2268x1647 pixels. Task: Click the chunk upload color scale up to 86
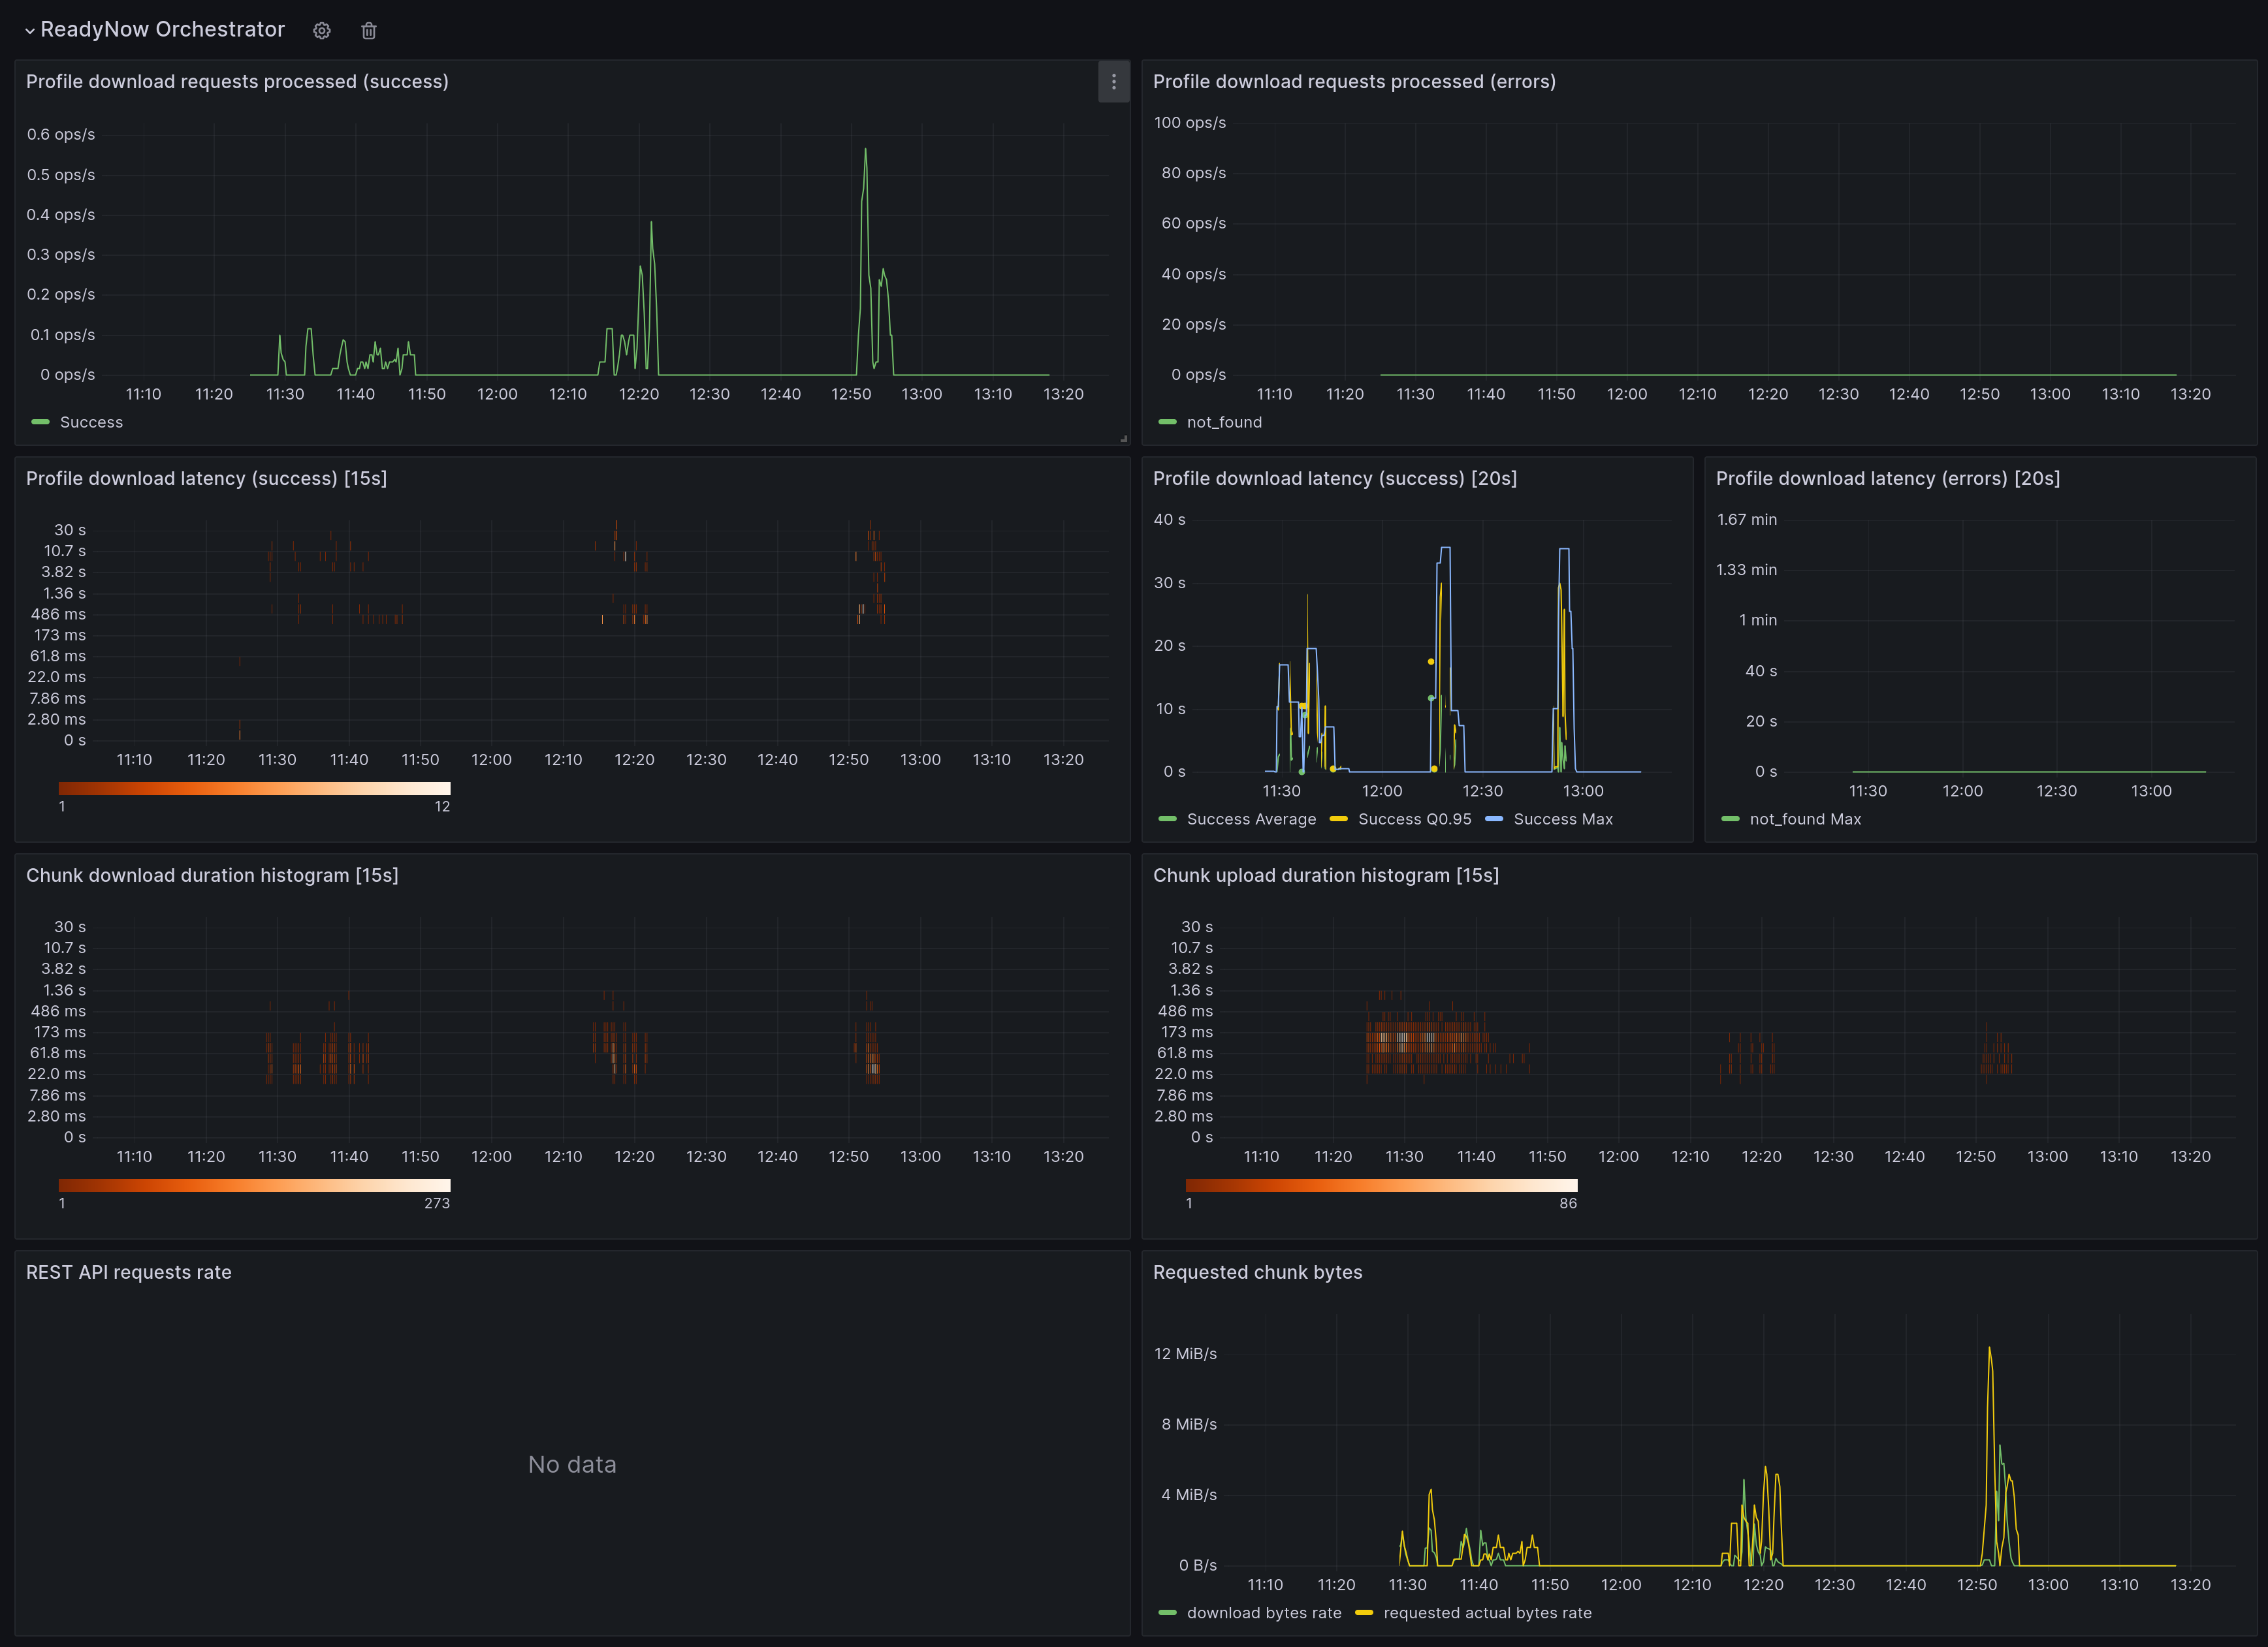pos(1381,1185)
